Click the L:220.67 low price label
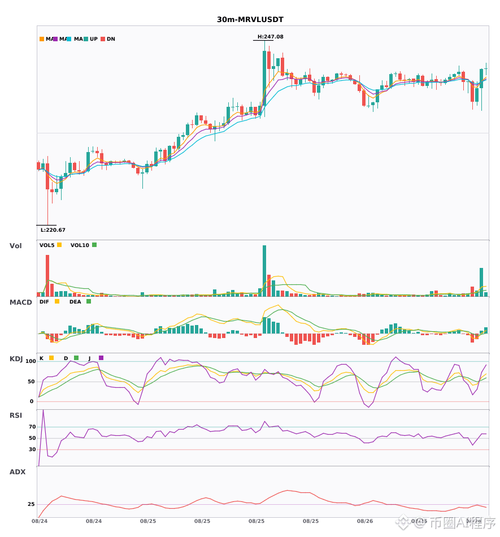This screenshot has height=537, width=500. coord(53,230)
